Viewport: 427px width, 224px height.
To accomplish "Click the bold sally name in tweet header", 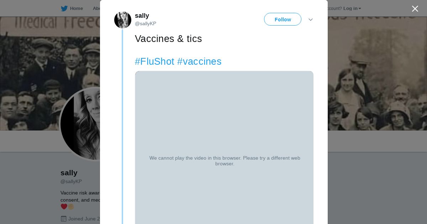I will [x=142, y=16].
